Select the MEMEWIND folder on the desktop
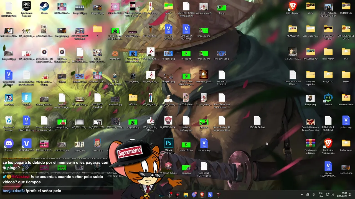The height and width of the screenshot is (199, 355). (x=293, y=31)
